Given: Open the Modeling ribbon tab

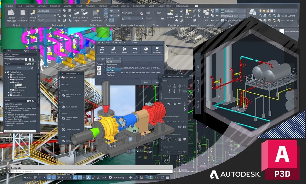Looking at the screenshot, I should pyautogui.click(x=55, y=6).
